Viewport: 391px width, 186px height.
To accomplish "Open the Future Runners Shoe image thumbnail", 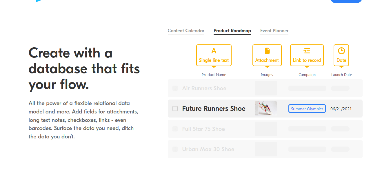I will pyautogui.click(x=266, y=109).
